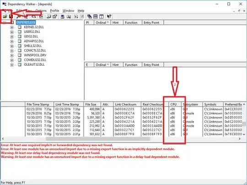This screenshot has height=185, width=247.
Task: Sort exports by Entry Point header
Action: [153, 65]
